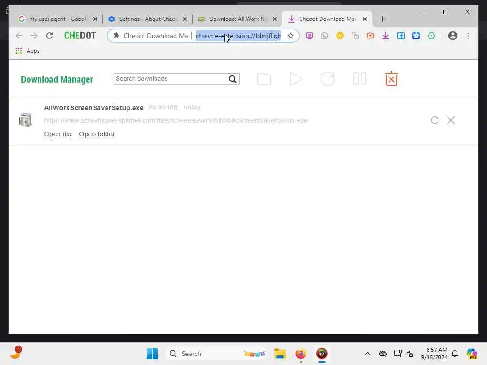
Task: Open file AllWorkScreenSaverSetup.exe
Action: 58,134
